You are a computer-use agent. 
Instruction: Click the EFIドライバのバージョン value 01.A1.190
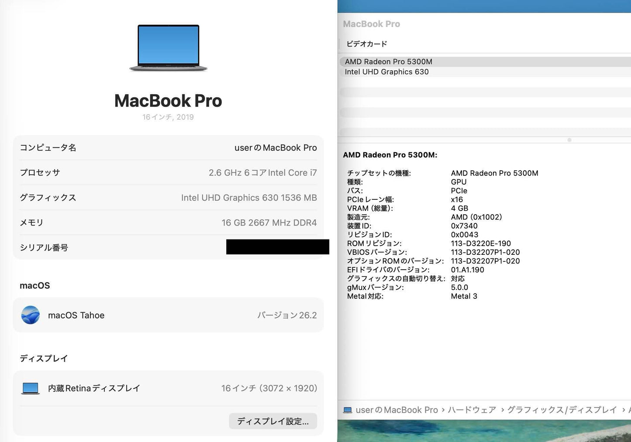point(467,270)
